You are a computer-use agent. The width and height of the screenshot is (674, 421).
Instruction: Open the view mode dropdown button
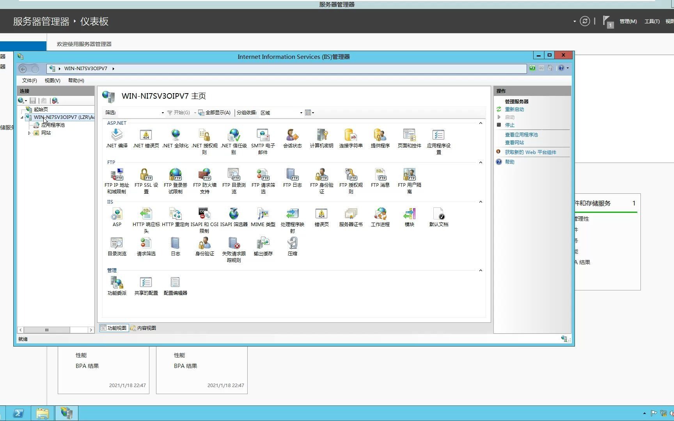(309, 113)
